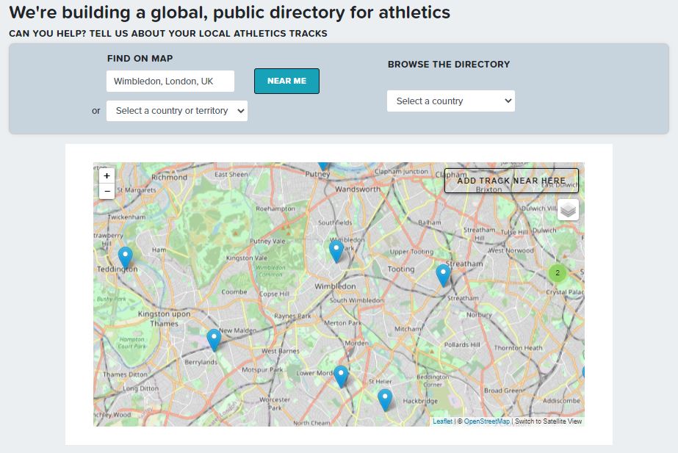
Task: Open the OpenStreetMap attribution link
Action: [486, 421]
